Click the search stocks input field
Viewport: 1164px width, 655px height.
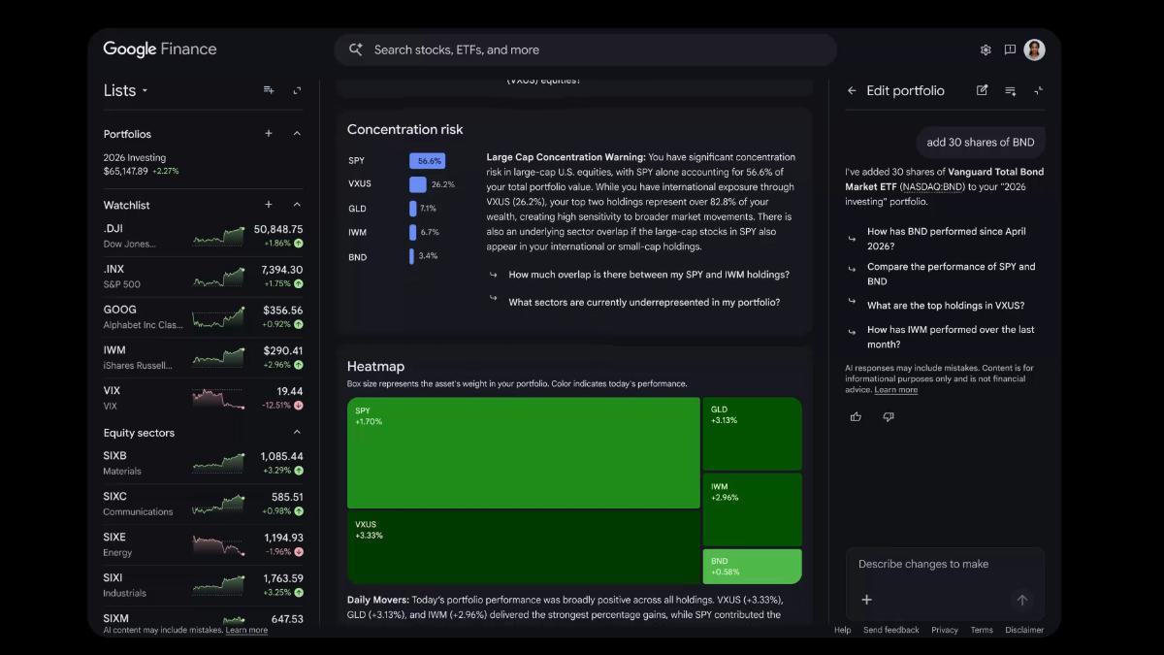coord(585,49)
